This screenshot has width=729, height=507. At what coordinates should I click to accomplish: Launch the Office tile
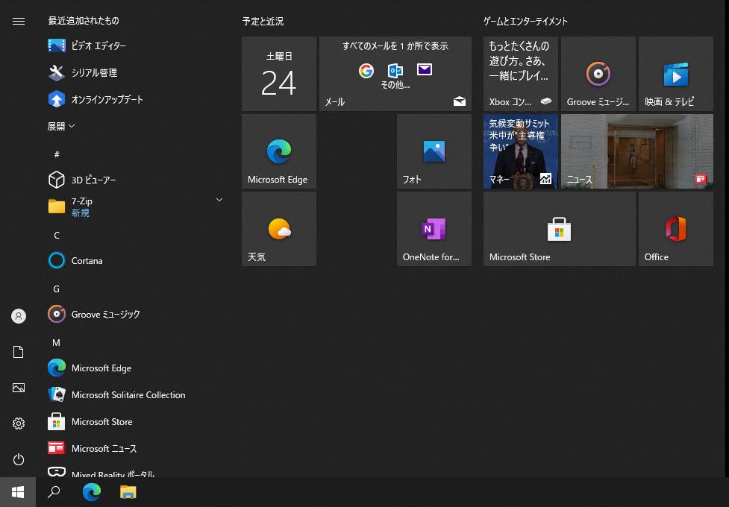tap(675, 228)
